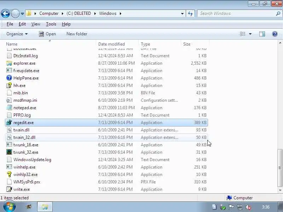The image size is (283, 212).
Task: Click the notepad.exe file name
Action: tap(25, 108)
